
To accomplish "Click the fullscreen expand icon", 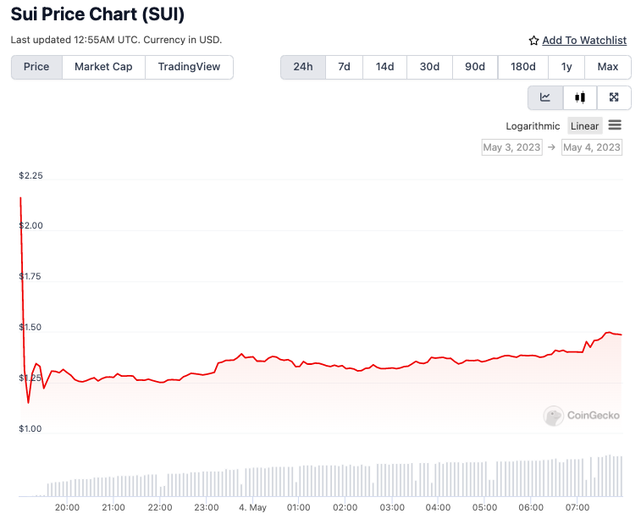I will (614, 97).
